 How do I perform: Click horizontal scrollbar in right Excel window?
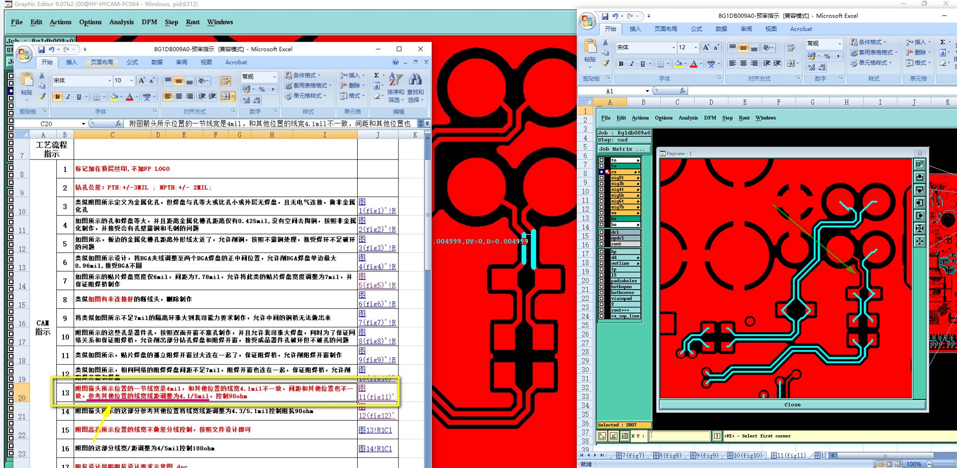[x=885, y=455]
